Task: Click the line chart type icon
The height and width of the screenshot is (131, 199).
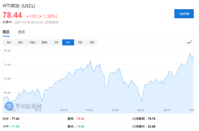Action: (x=189, y=42)
